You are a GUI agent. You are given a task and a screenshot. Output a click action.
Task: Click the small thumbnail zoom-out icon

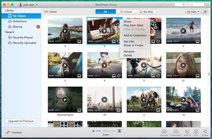[93, 131]
